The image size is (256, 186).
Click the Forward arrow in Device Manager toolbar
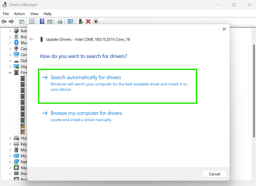[11, 21]
